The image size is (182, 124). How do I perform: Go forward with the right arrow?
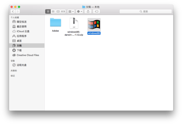click(x=18, y=11)
